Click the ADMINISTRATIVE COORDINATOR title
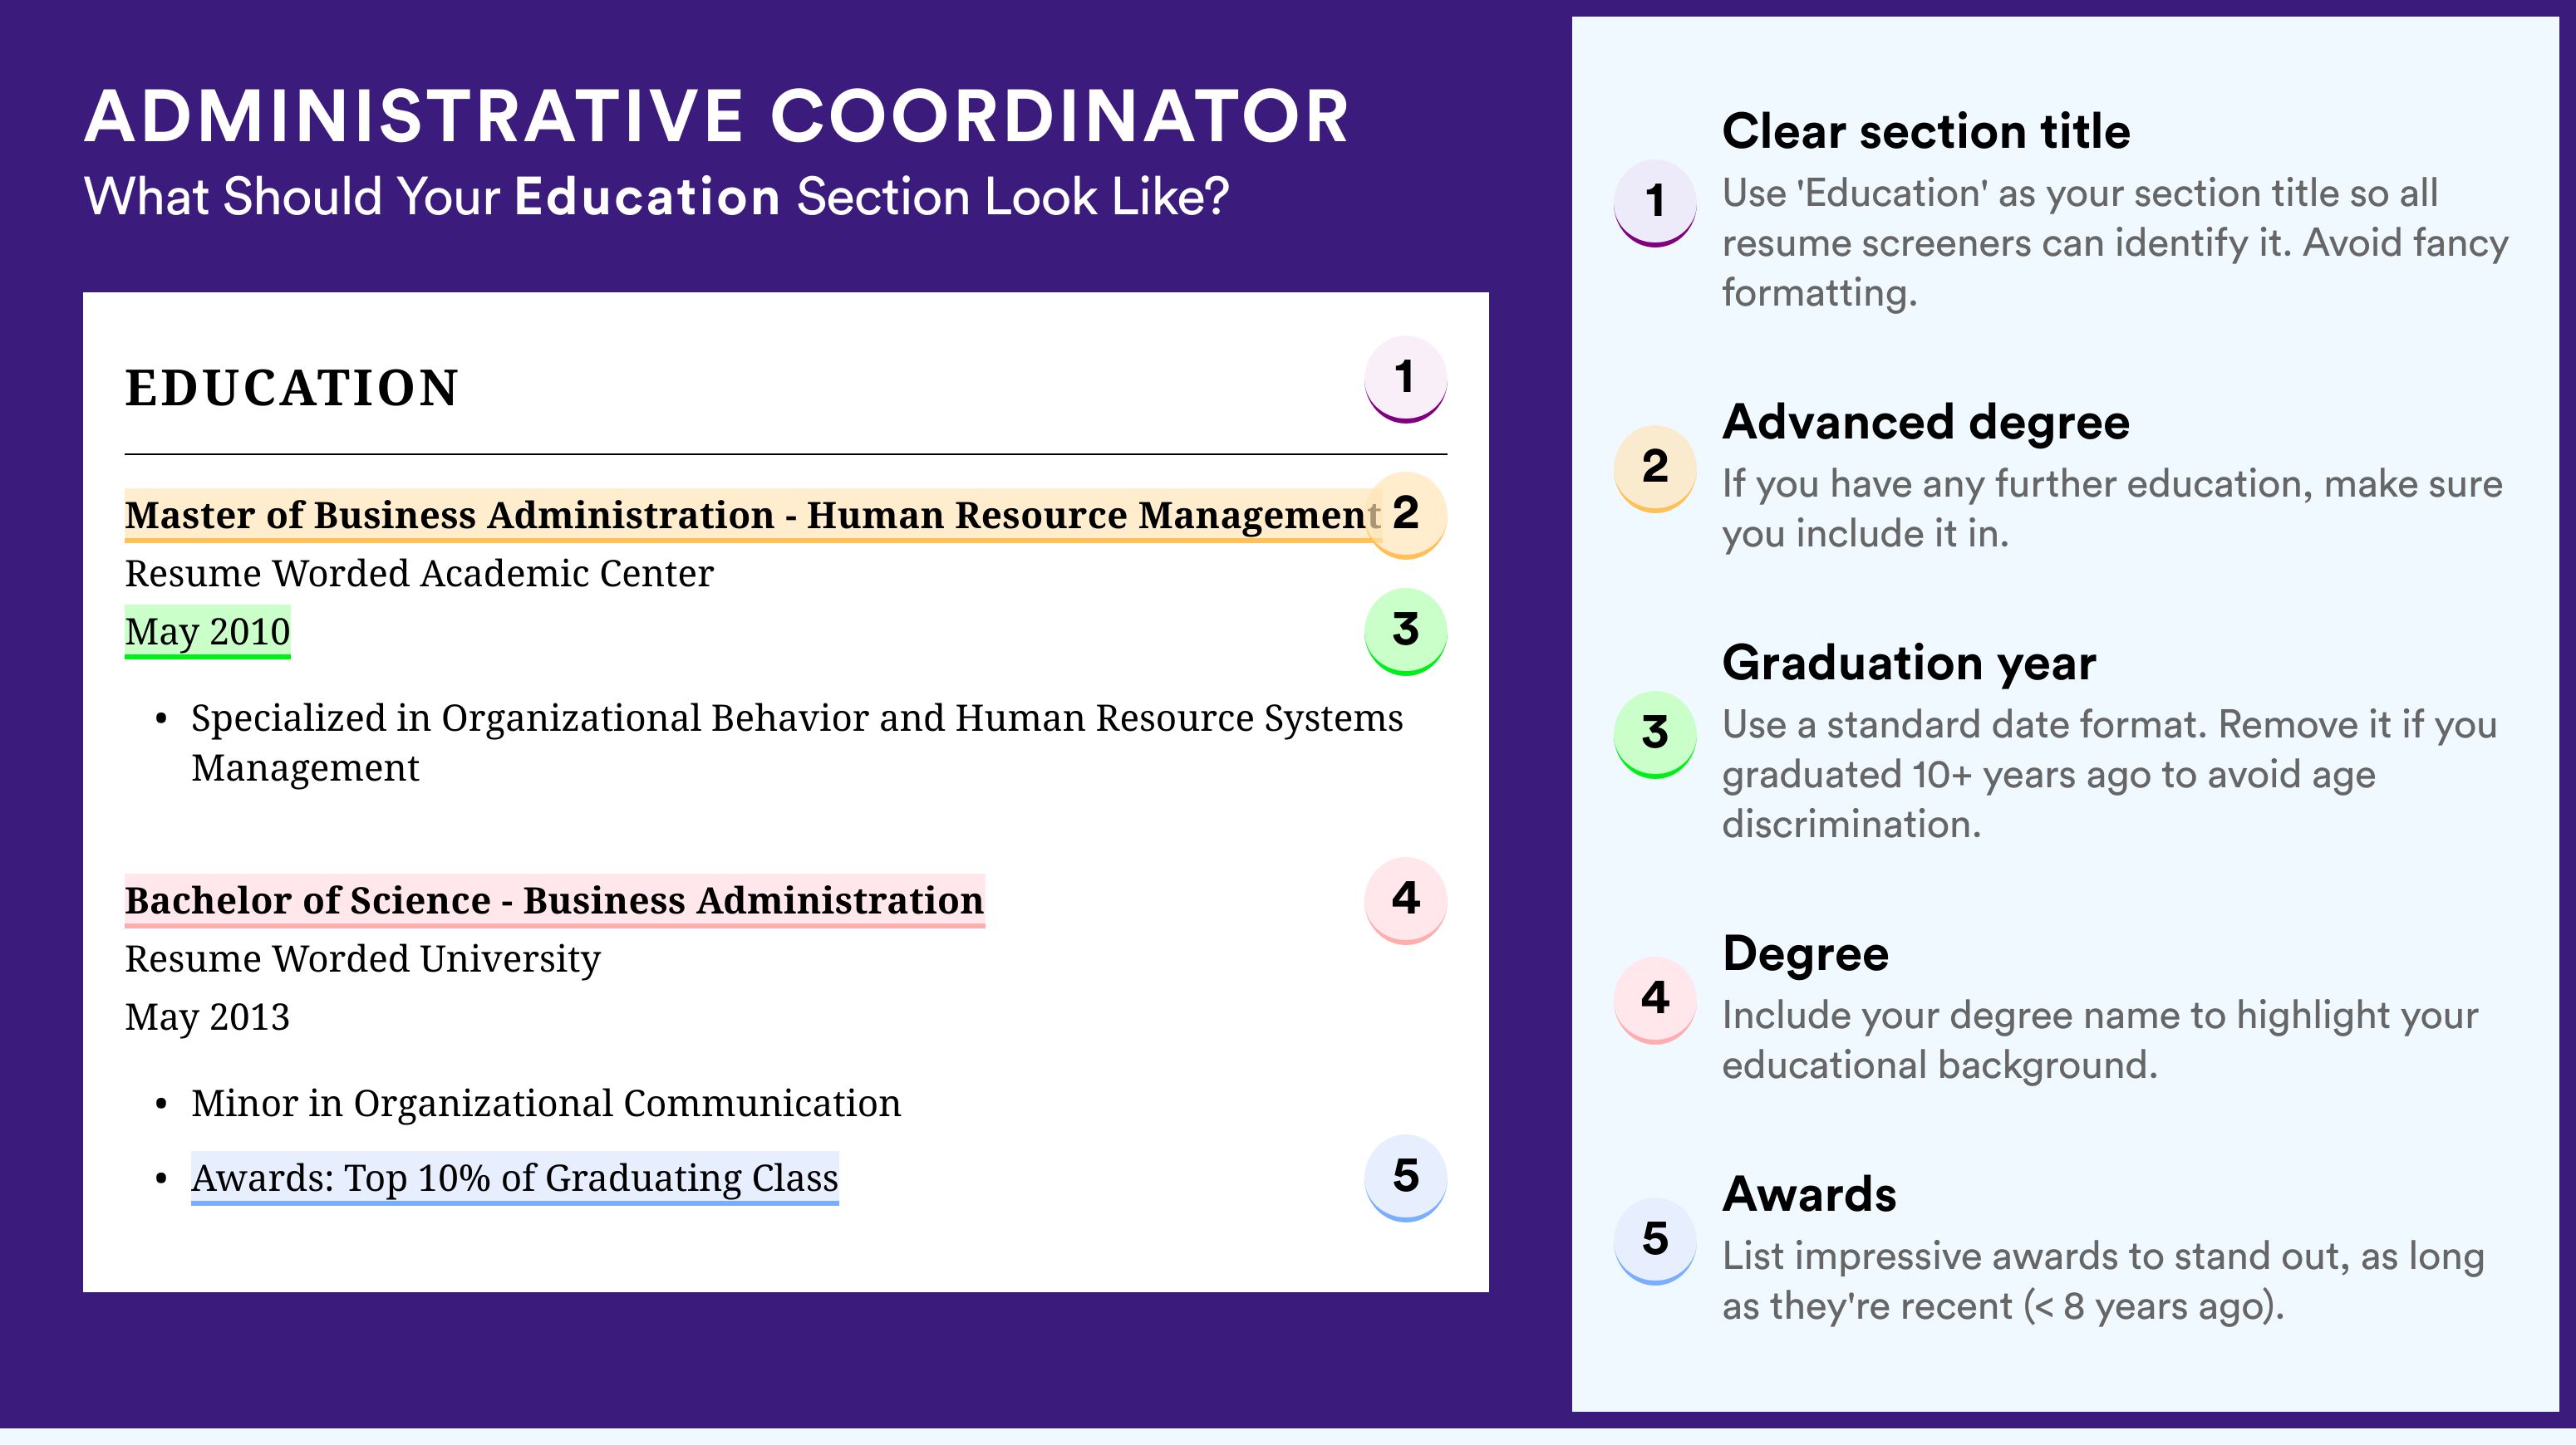 point(716,116)
